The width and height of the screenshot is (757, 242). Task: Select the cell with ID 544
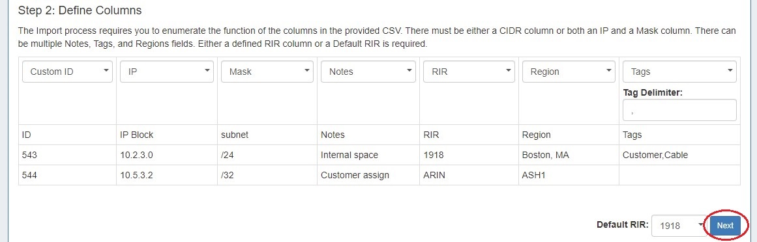coord(68,175)
